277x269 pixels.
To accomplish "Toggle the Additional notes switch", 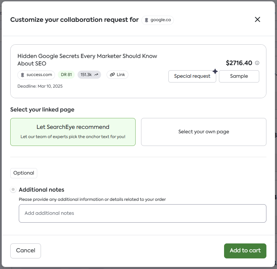I will pyautogui.click(x=13, y=190).
